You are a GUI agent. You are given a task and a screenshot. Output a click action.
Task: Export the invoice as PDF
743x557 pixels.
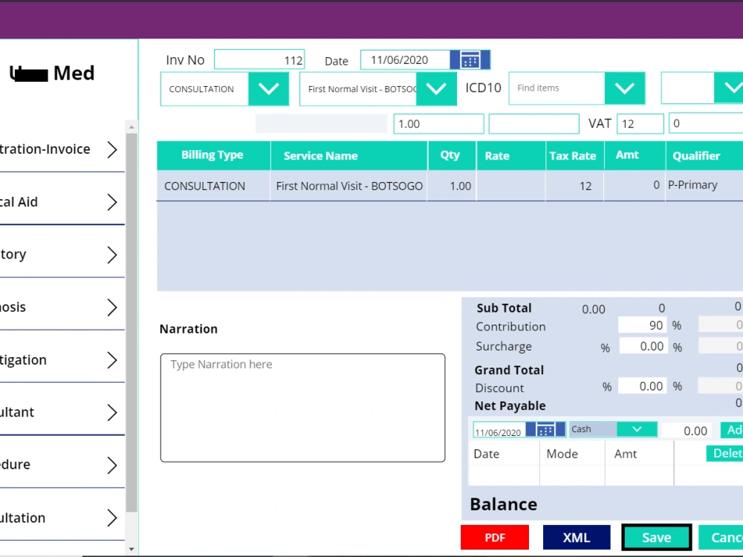click(x=494, y=537)
